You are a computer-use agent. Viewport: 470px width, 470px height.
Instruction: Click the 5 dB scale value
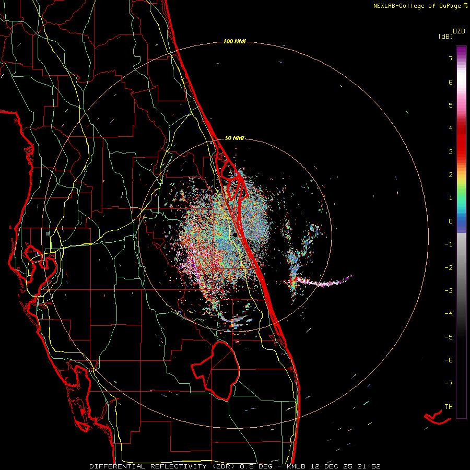(451, 105)
